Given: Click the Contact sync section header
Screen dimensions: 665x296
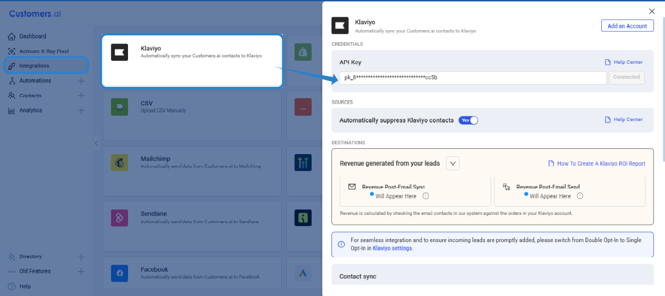Looking at the screenshot, I should click(x=358, y=276).
